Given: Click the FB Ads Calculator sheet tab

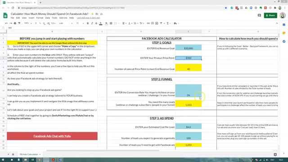Looking at the screenshot, I should [x=30, y=154].
